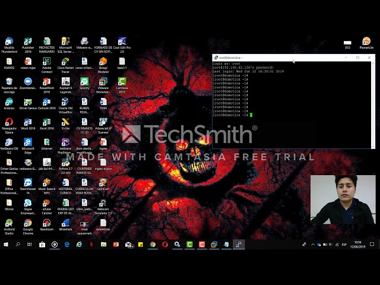380x285 pixels.
Task: Select the Music Search MP3 icon
Action: 46,186
